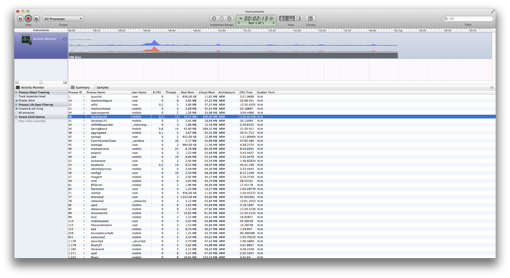Click the loop/restart icon button
Viewport: 510px width, 278px height.
pos(36,19)
